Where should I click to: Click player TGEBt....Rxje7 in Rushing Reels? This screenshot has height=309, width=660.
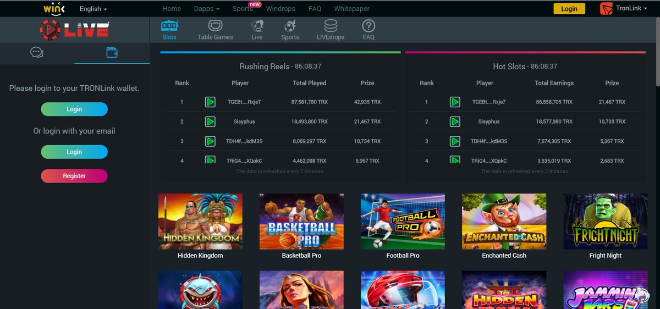(x=244, y=102)
